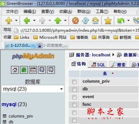Click the yellow plus new tab icon
The height and width of the screenshot is (124, 139).
[9, 21]
